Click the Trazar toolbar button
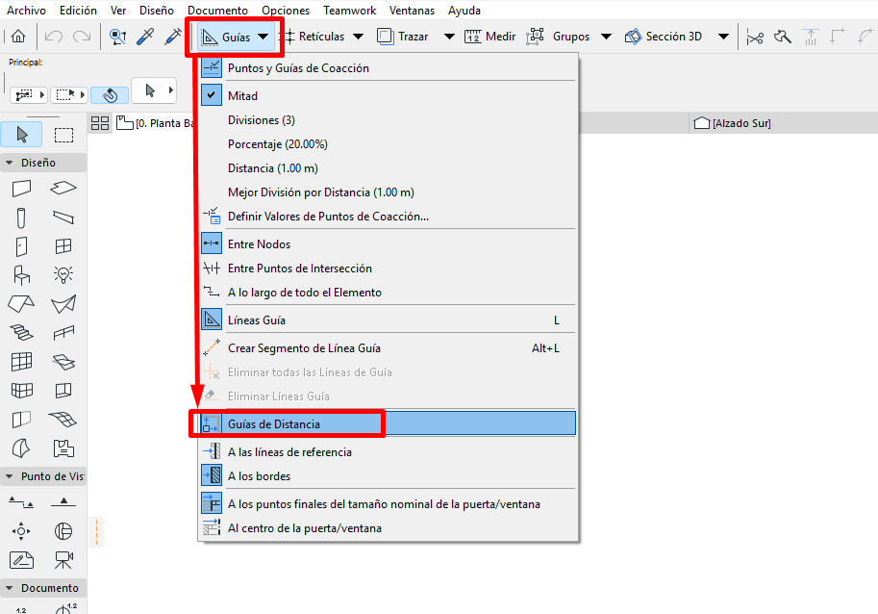 tap(403, 37)
